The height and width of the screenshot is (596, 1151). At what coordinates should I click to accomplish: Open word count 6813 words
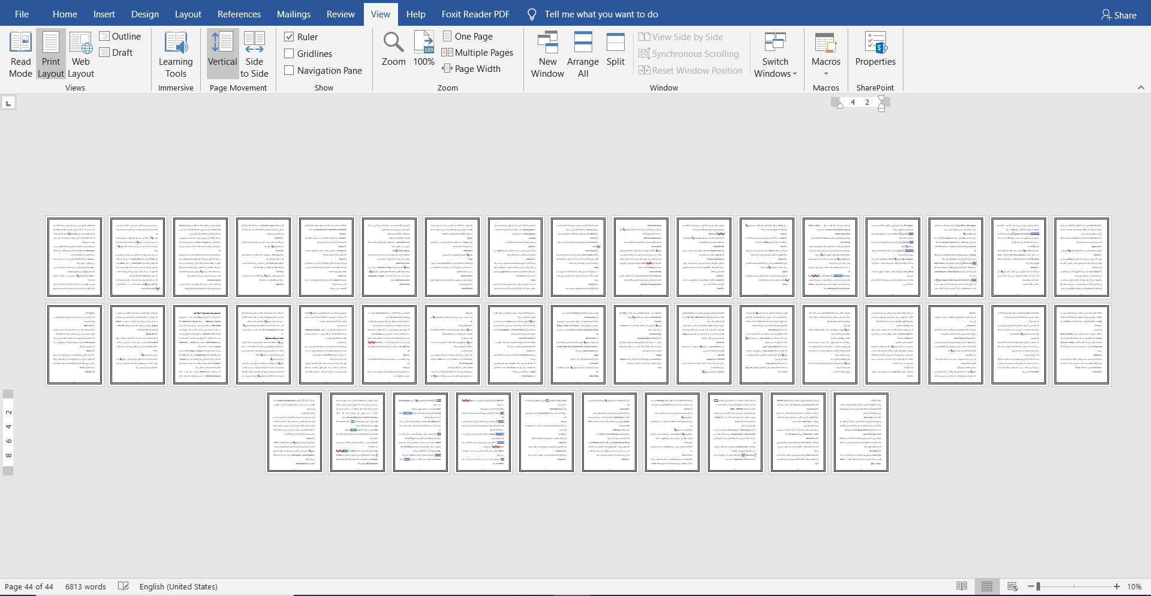pyautogui.click(x=86, y=586)
